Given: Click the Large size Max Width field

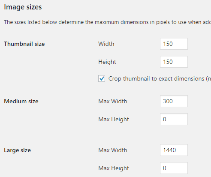Looking at the screenshot, I should [174, 150].
